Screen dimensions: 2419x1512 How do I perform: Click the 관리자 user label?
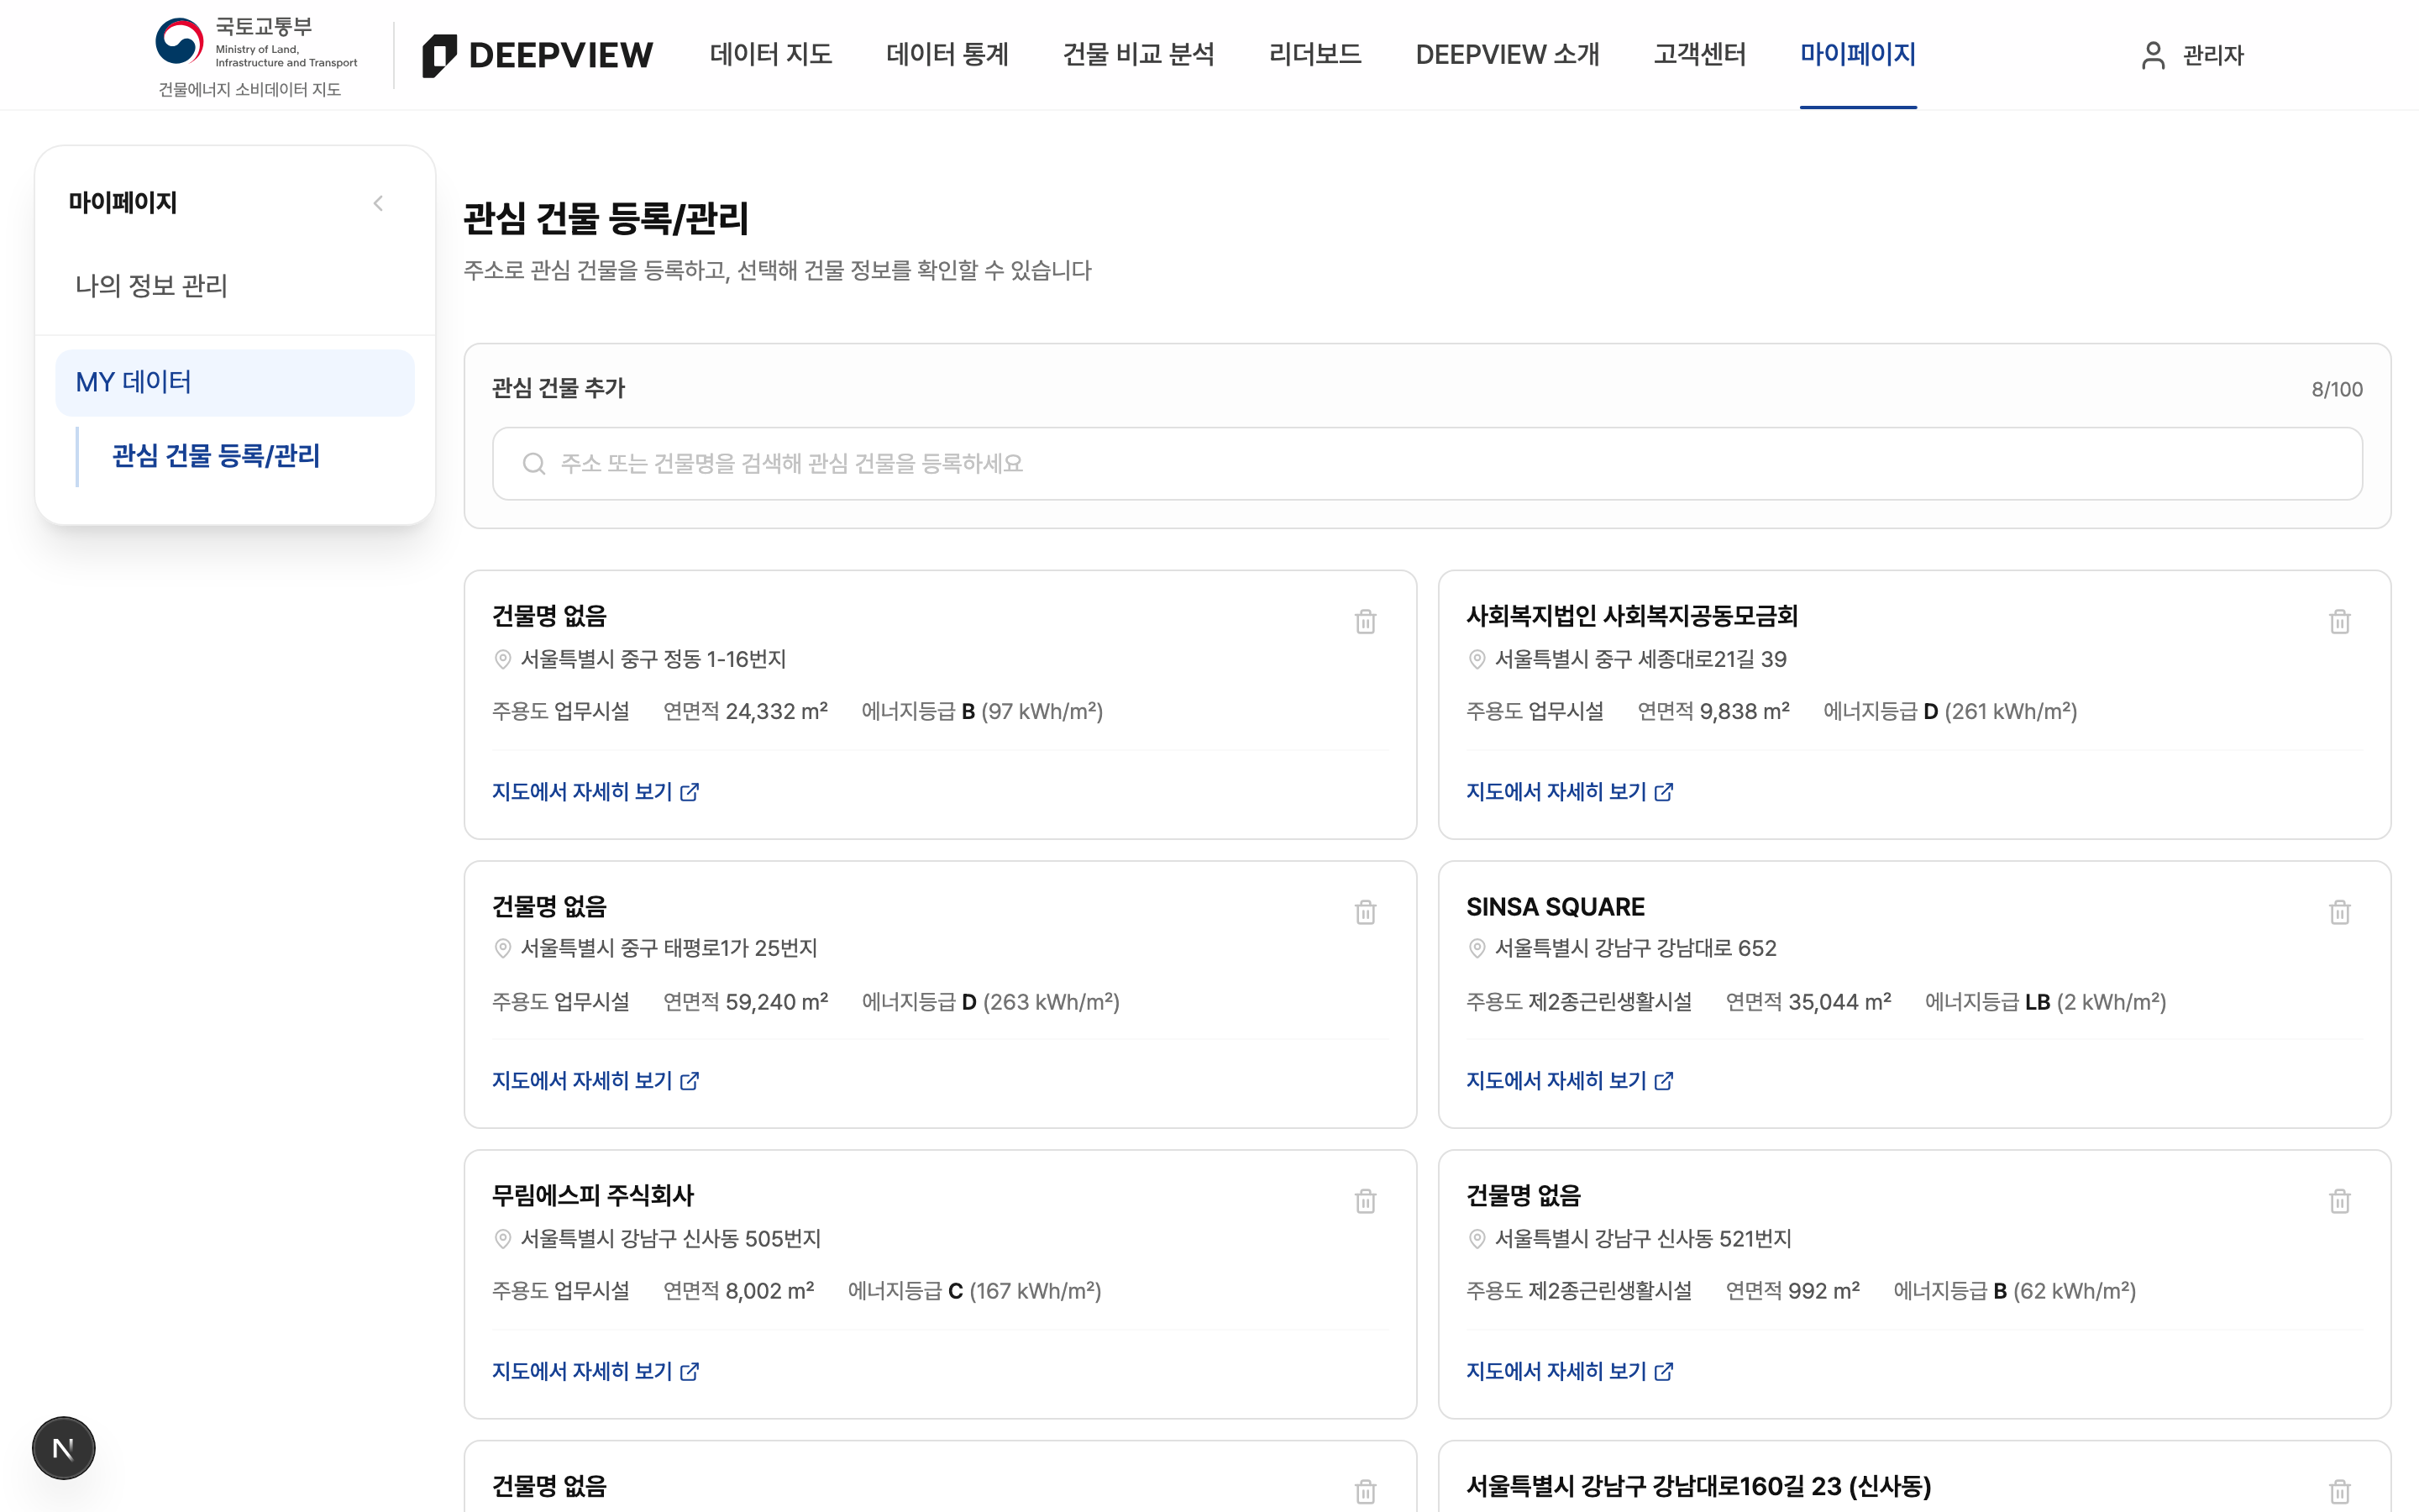(x=2213, y=56)
